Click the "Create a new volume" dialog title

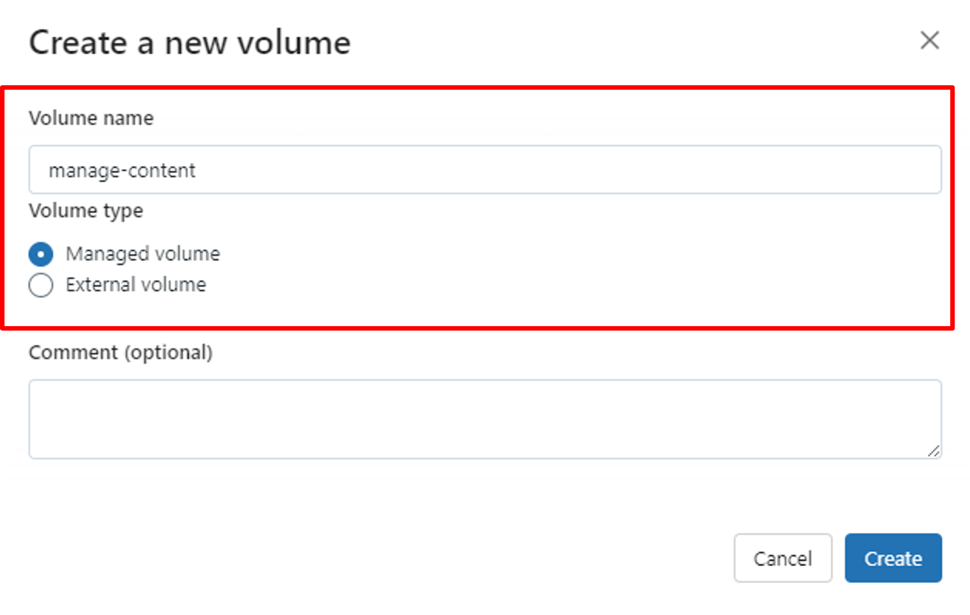pos(190,43)
